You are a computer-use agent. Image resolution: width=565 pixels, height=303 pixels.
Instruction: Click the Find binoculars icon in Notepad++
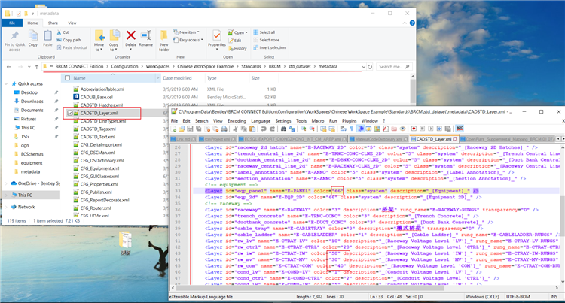click(283, 129)
